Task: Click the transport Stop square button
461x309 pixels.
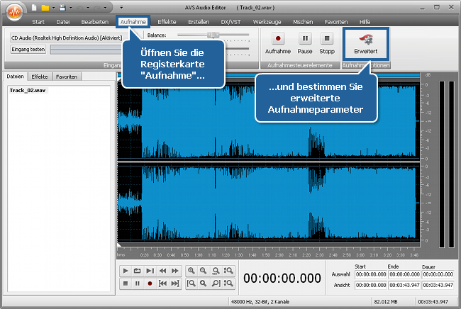Action: pyautogui.click(x=126, y=283)
